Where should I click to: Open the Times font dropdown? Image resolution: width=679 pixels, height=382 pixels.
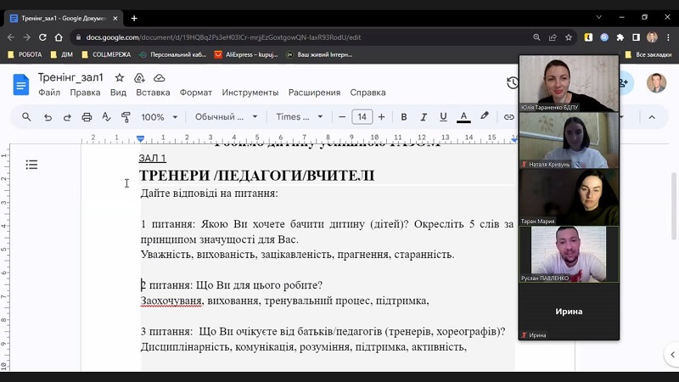[300, 117]
